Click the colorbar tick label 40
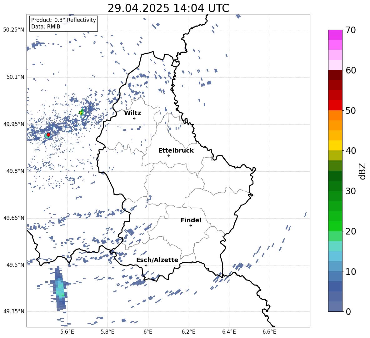This screenshot has width=370, height=338. [x=351, y=151]
